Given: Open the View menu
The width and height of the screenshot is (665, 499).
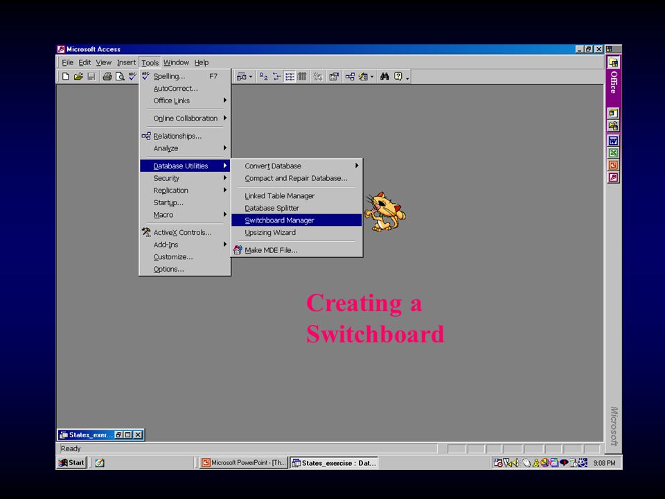Looking at the screenshot, I should 103,63.
